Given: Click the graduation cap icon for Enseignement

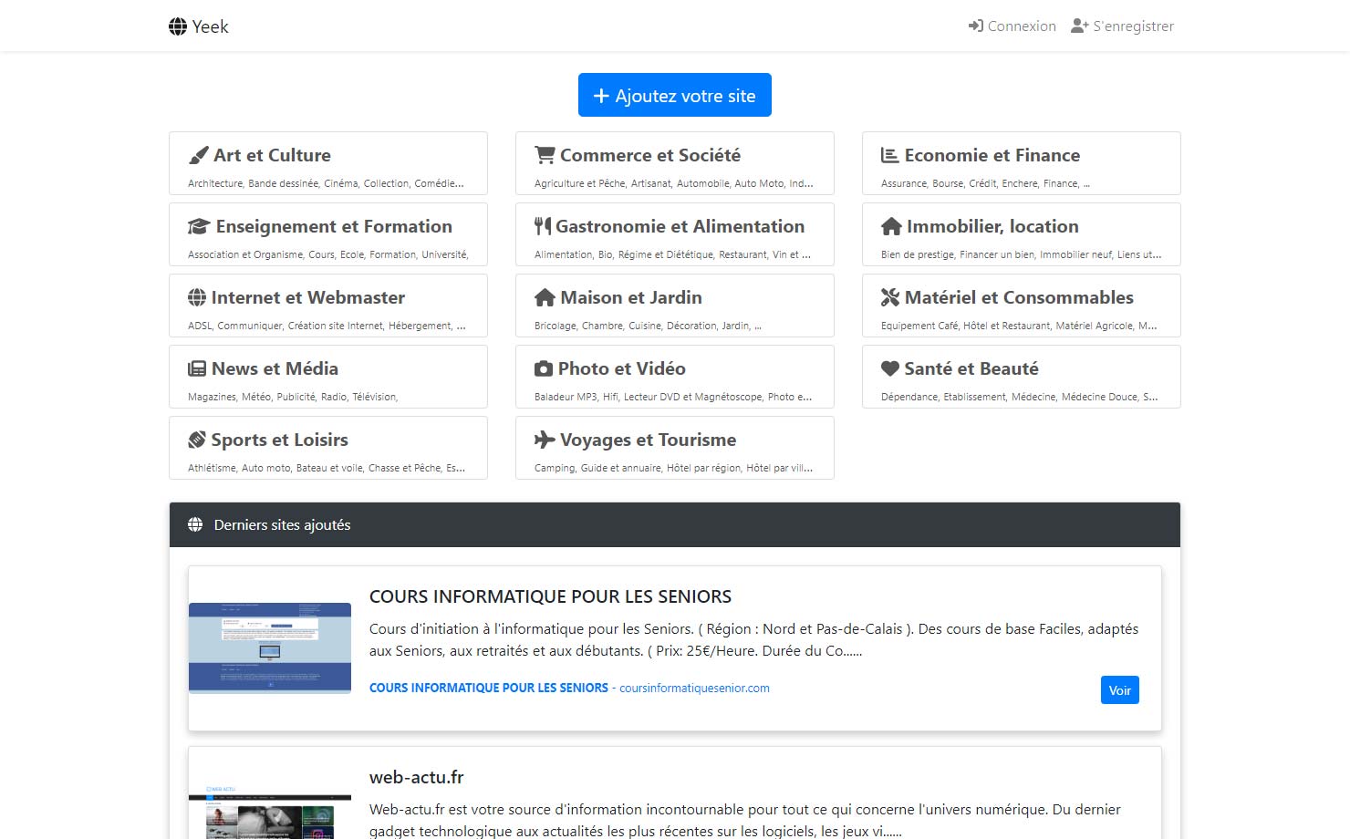Looking at the screenshot, I should point(199,227).
